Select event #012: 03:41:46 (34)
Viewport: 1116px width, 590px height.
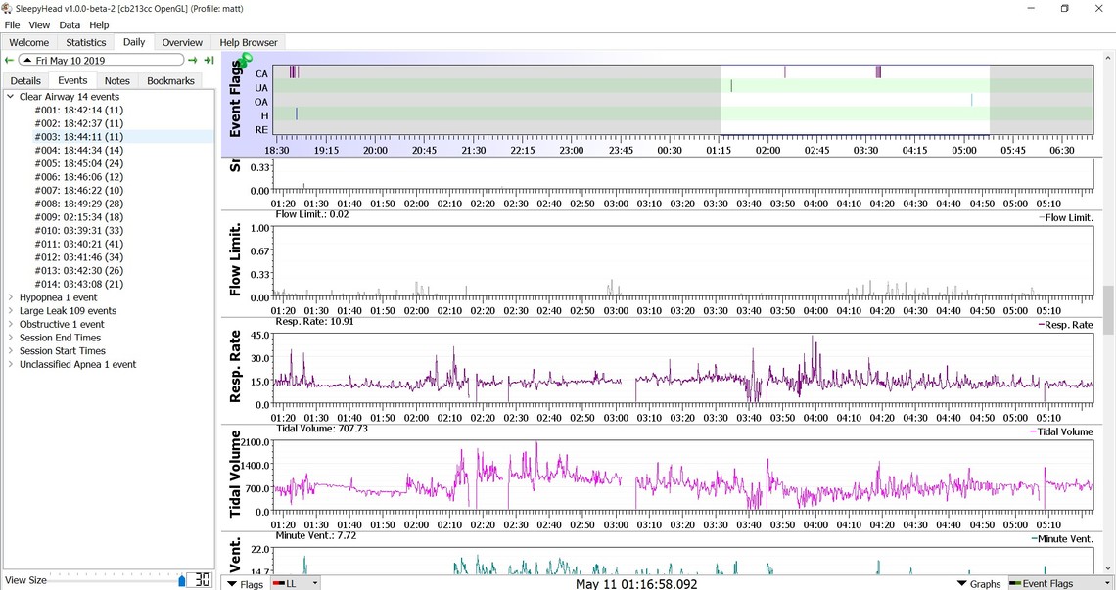pyautogui.click(x=79, y=257)
